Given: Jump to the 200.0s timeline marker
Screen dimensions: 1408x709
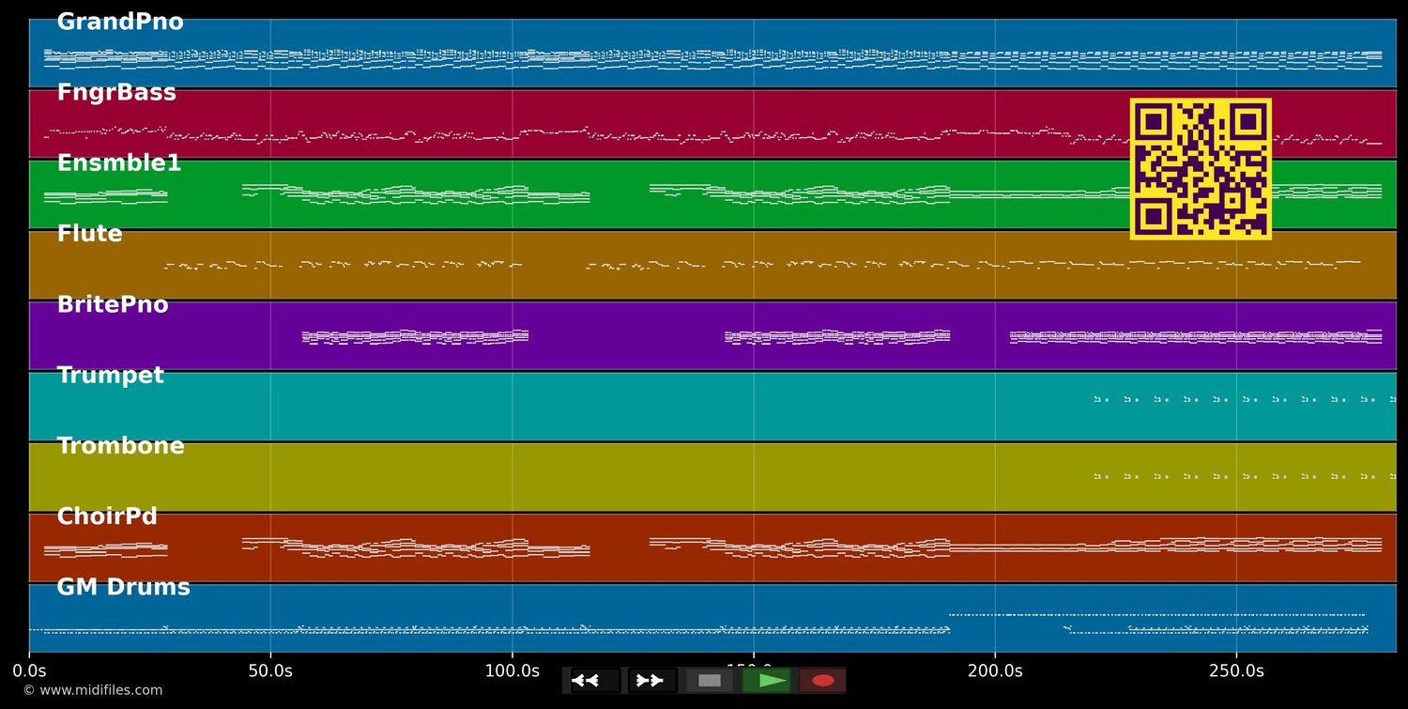Looking at the screenshot, I should pyautogui.click(x=995, y=670).
